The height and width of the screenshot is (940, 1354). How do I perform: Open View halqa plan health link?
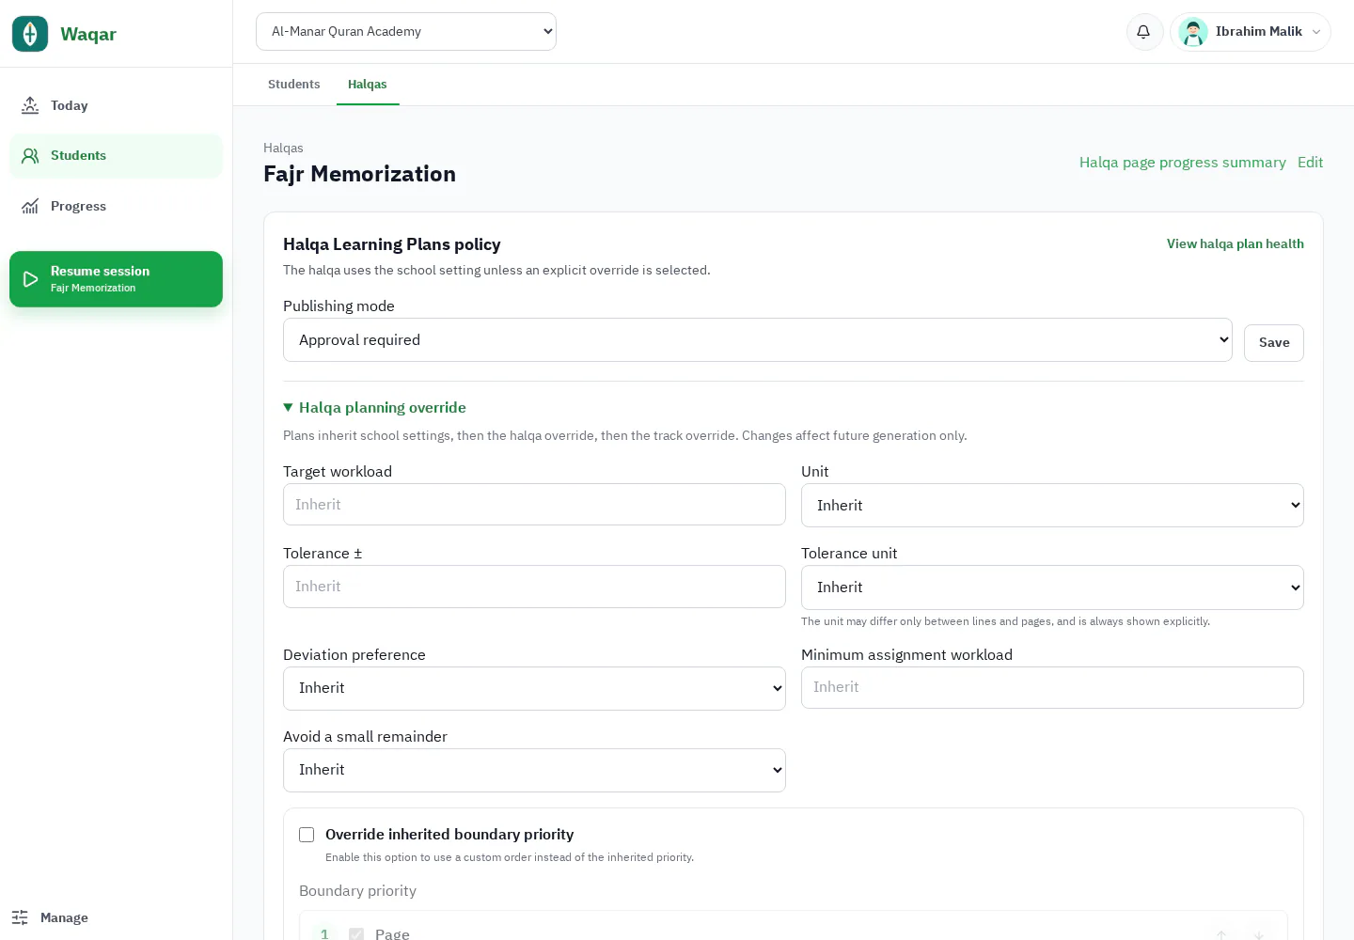tap(1236, 244)
